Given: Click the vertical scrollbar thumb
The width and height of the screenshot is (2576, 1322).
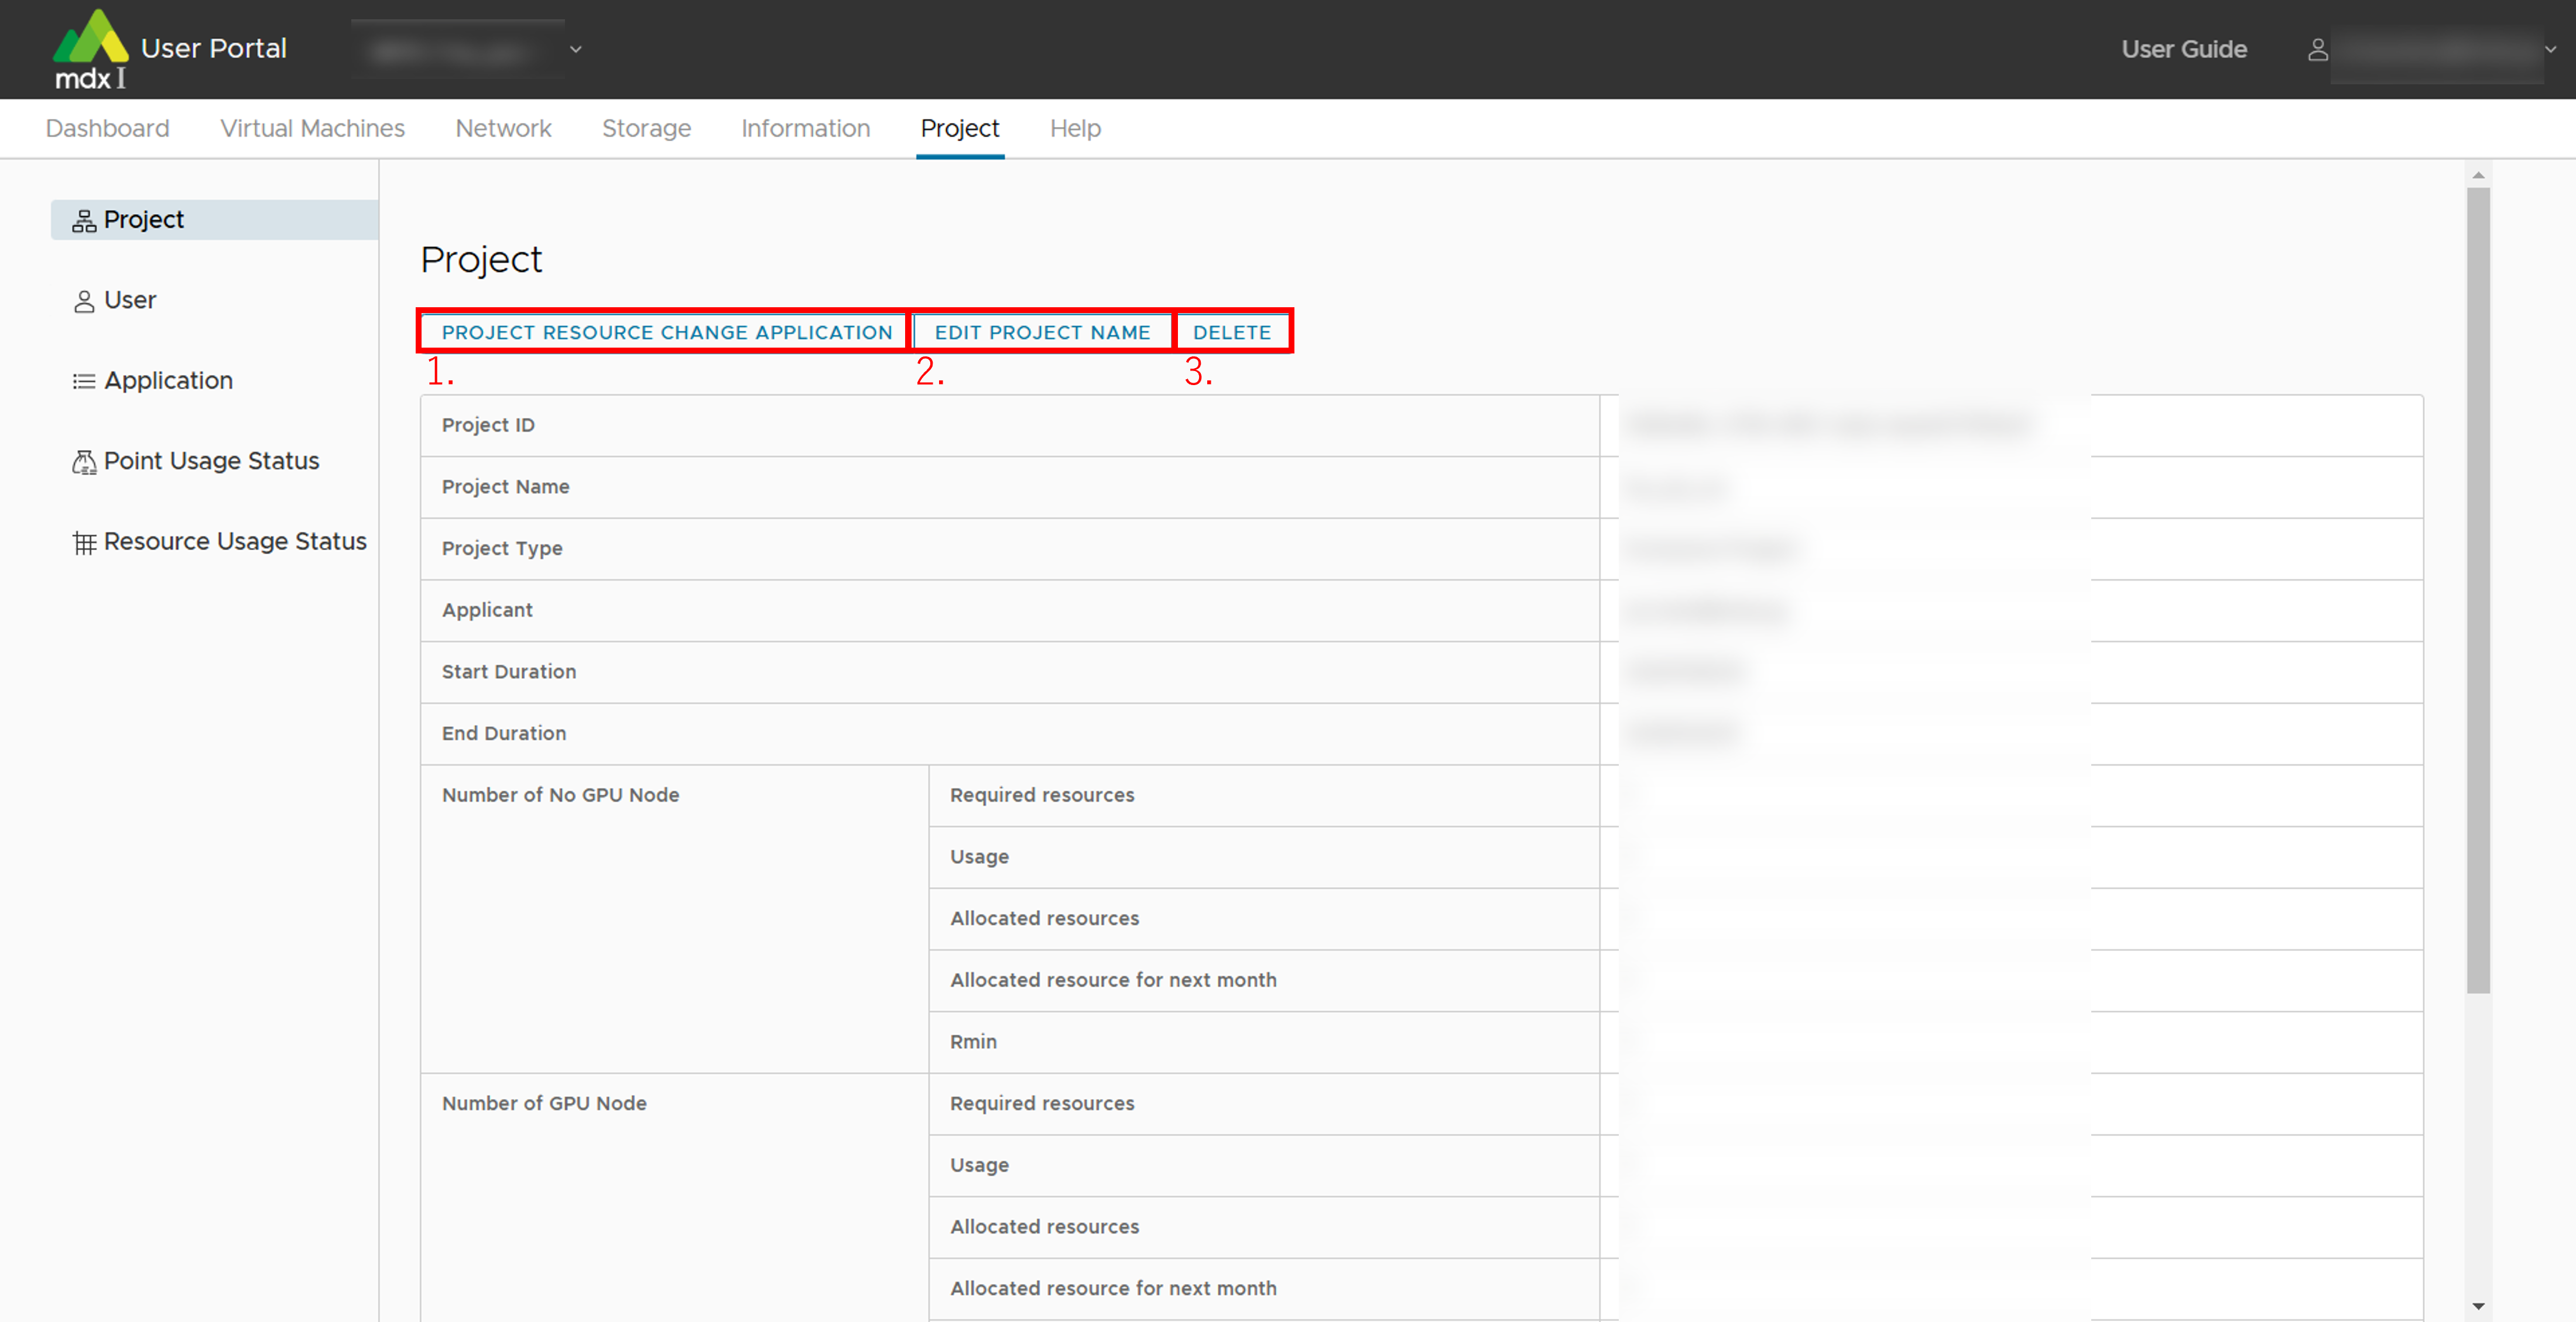Looking at the screenshot, I should click(2477, 589).
